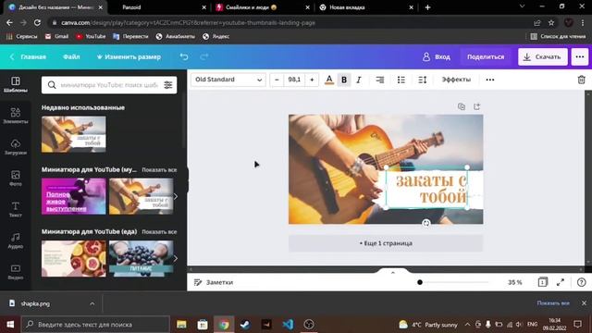Show all music YouTube thumbnails (Показать все)
The image size is (592, 333).
point(159,170)
